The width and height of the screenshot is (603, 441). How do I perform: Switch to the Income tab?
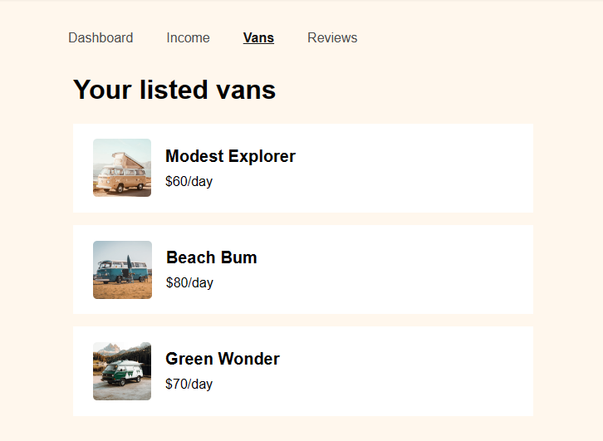click(188, 37)
